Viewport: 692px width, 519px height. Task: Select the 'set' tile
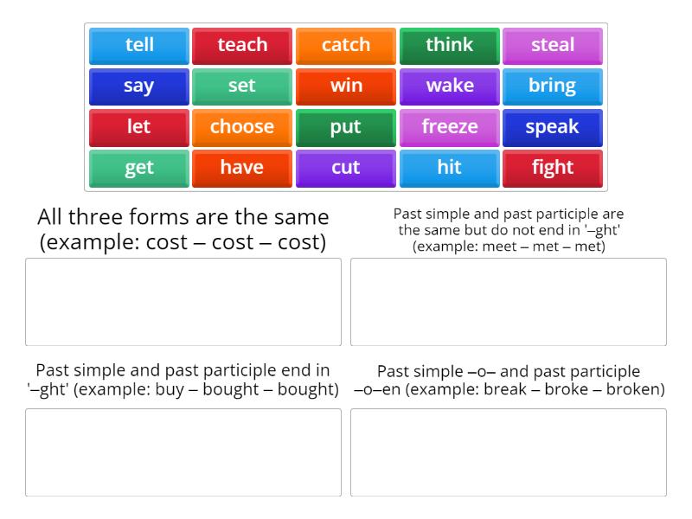[242, 86]
